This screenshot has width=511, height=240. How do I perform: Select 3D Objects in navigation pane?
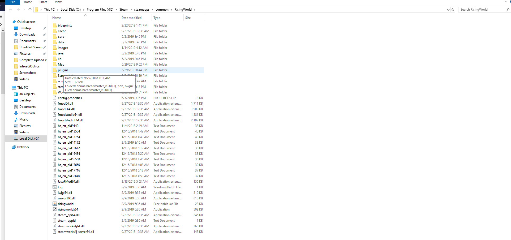[x=27, y=94]
